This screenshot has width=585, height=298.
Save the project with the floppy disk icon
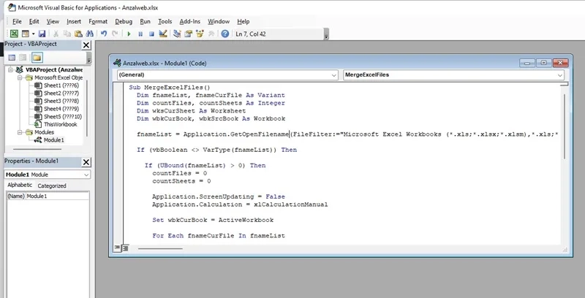tap(42, 34)
